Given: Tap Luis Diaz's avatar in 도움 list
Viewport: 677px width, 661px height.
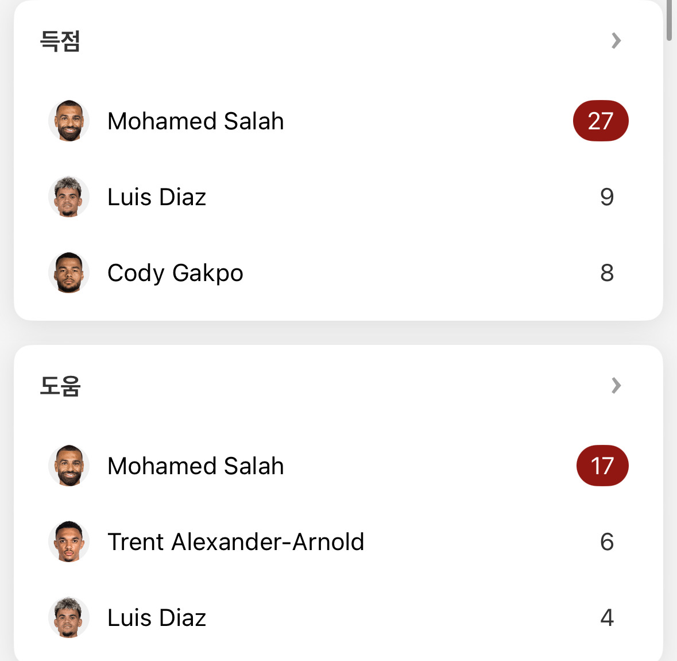Looking at the screenshot, I should coord(69,617).
